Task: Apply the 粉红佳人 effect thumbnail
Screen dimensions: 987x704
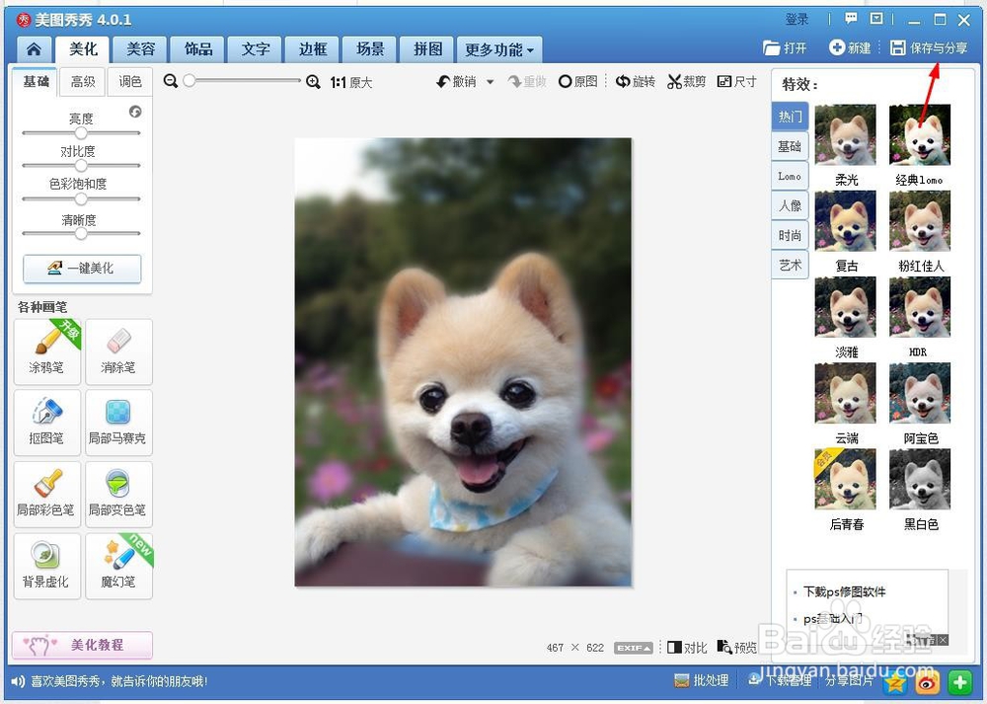Action: (x=920, y=221)
